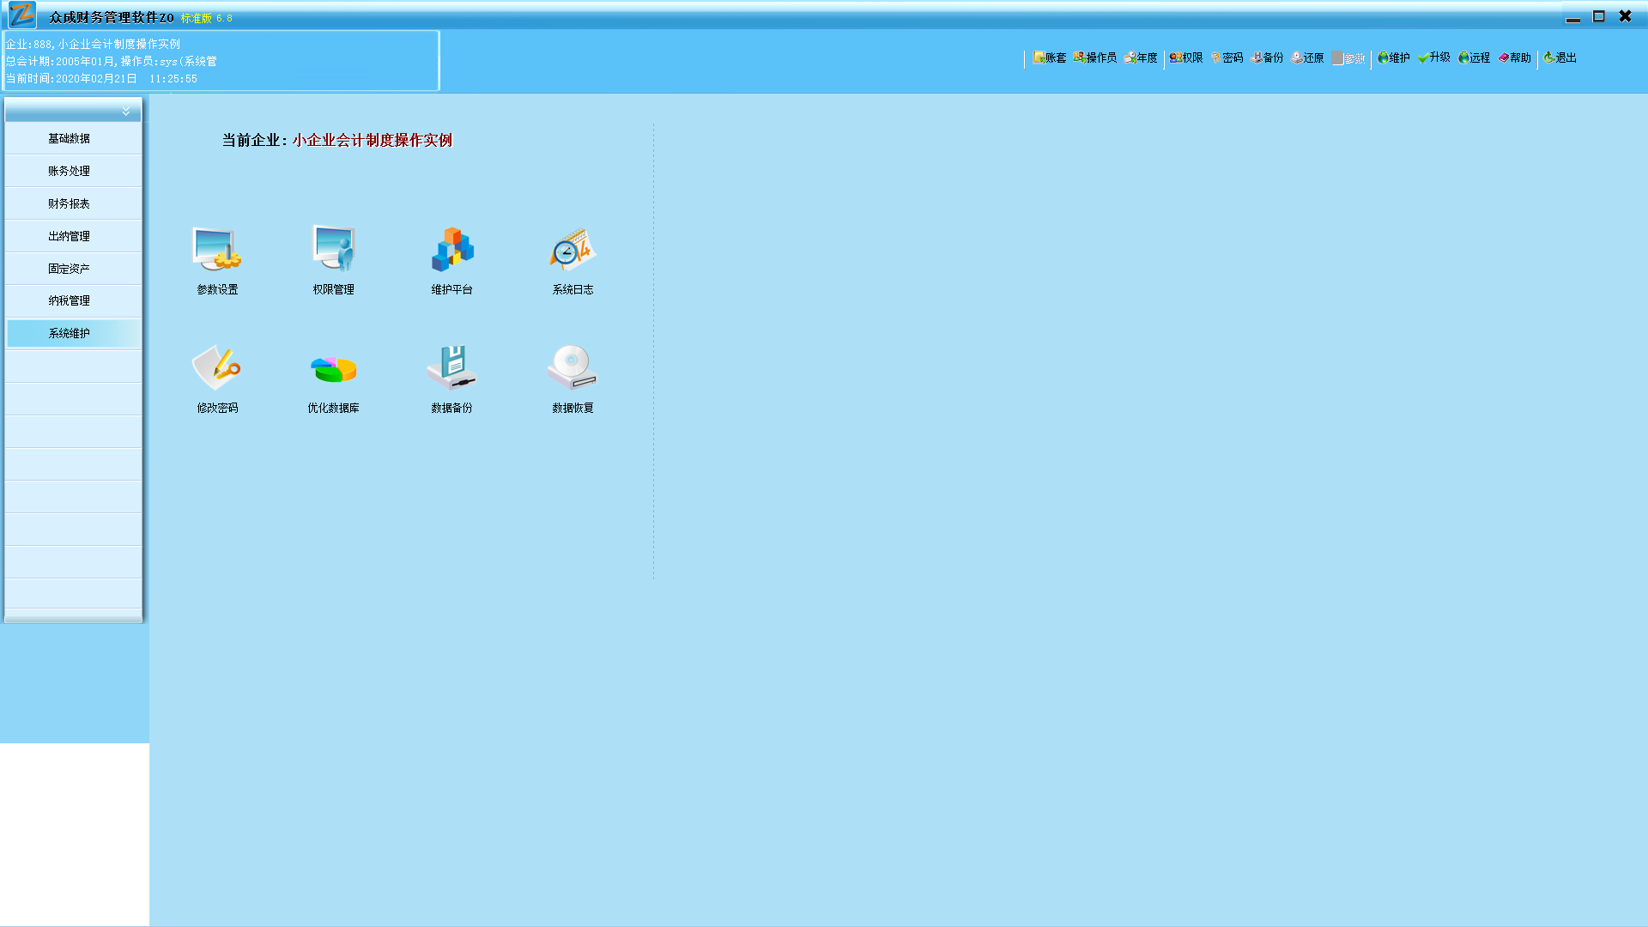1648x927 pixels.
Task: Select 退出 exit toolbar item
Action: point(1560,58)
